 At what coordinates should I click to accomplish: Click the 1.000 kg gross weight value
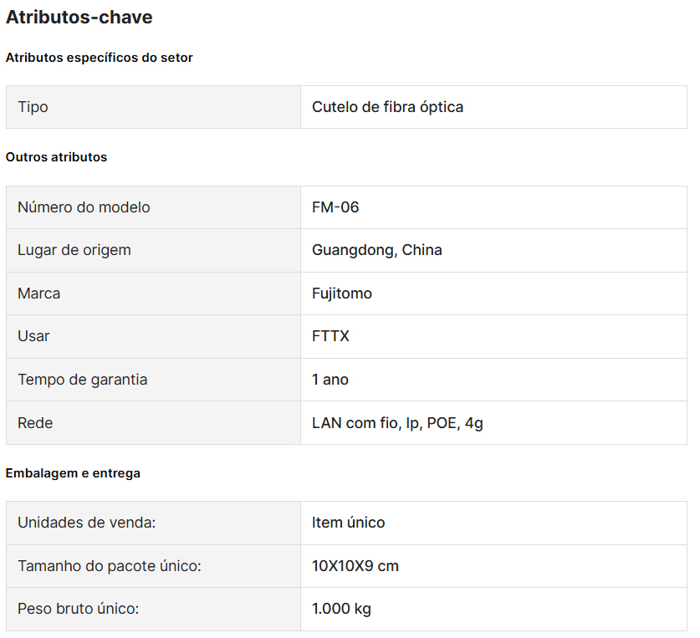341,609
